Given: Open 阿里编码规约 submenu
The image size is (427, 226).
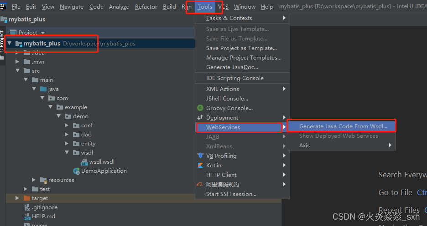Looking at the screenshot, I should pyautogui.click(x=242, y=185).
